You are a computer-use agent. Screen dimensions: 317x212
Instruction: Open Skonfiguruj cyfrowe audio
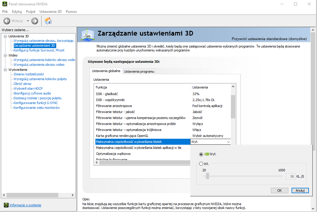pos(32,93)
